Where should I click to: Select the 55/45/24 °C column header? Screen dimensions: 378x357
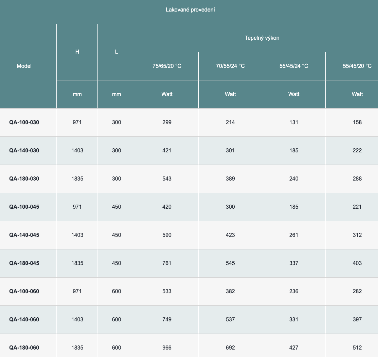[294, 66]
